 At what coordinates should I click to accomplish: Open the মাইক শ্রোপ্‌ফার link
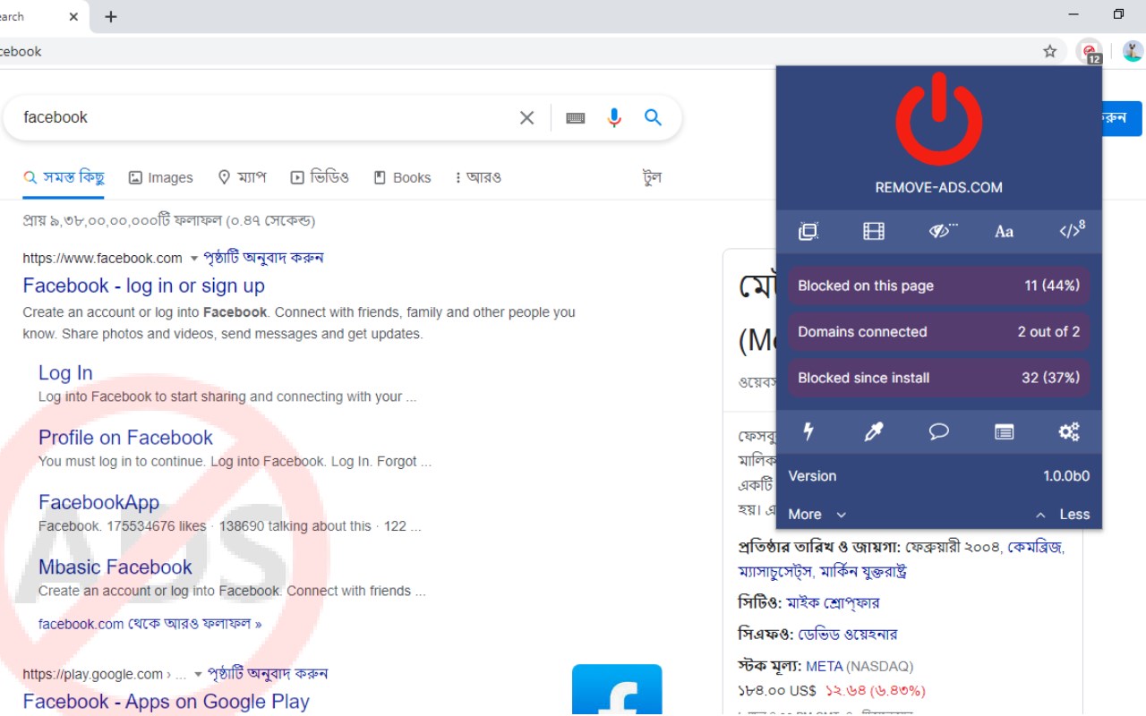tap(833, 602)
